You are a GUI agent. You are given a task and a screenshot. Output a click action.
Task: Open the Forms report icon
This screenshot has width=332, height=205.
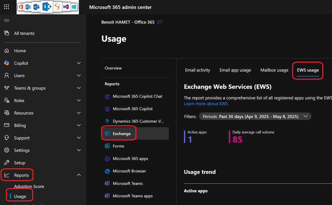(x=107, y=146)
